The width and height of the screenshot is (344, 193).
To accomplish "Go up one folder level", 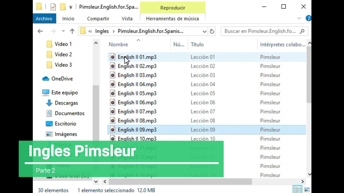I will [x=72, y=31].
